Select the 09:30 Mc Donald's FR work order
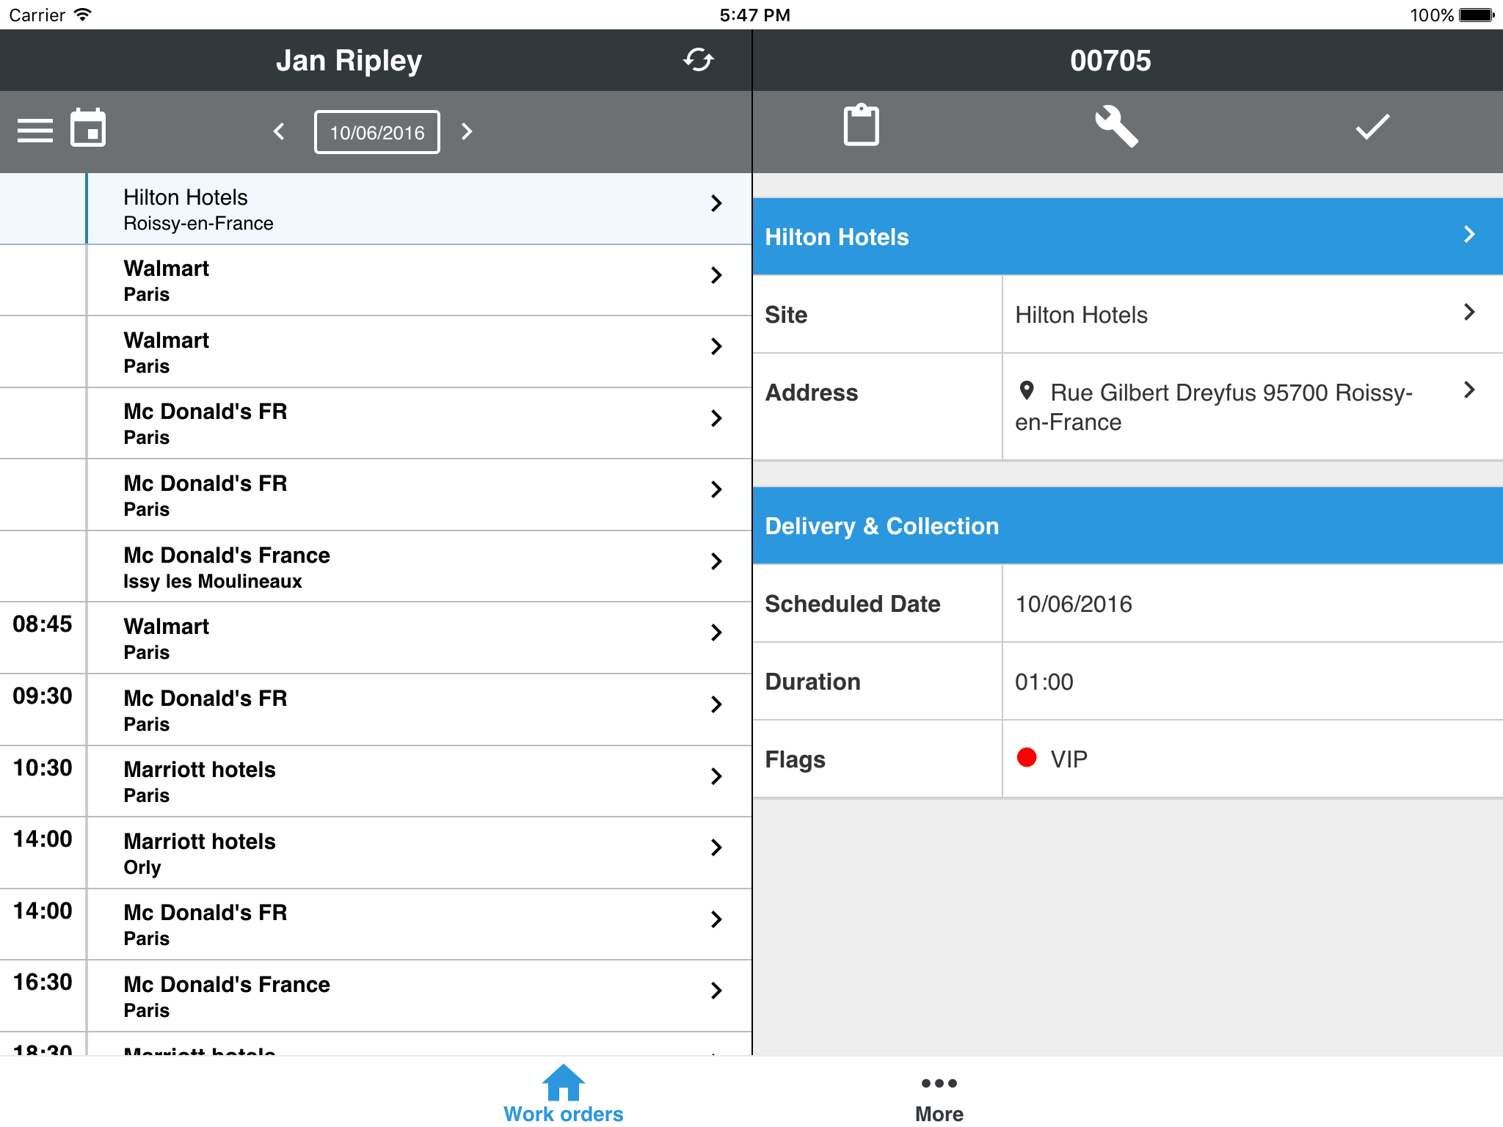Screen dimensions: 1503x1127 click(376, 710)
